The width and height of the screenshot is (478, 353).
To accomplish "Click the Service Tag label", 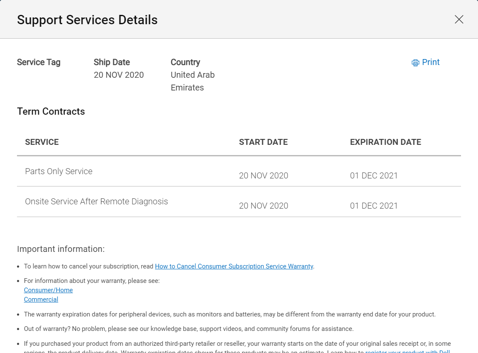I will tap(39, 62).
